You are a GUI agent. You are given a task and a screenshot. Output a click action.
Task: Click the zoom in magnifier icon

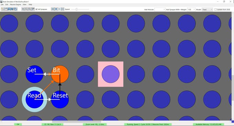pyautogui.click(x=30, y=9)
